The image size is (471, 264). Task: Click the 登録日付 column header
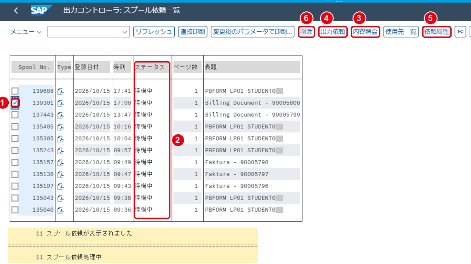tap(92, 67)
